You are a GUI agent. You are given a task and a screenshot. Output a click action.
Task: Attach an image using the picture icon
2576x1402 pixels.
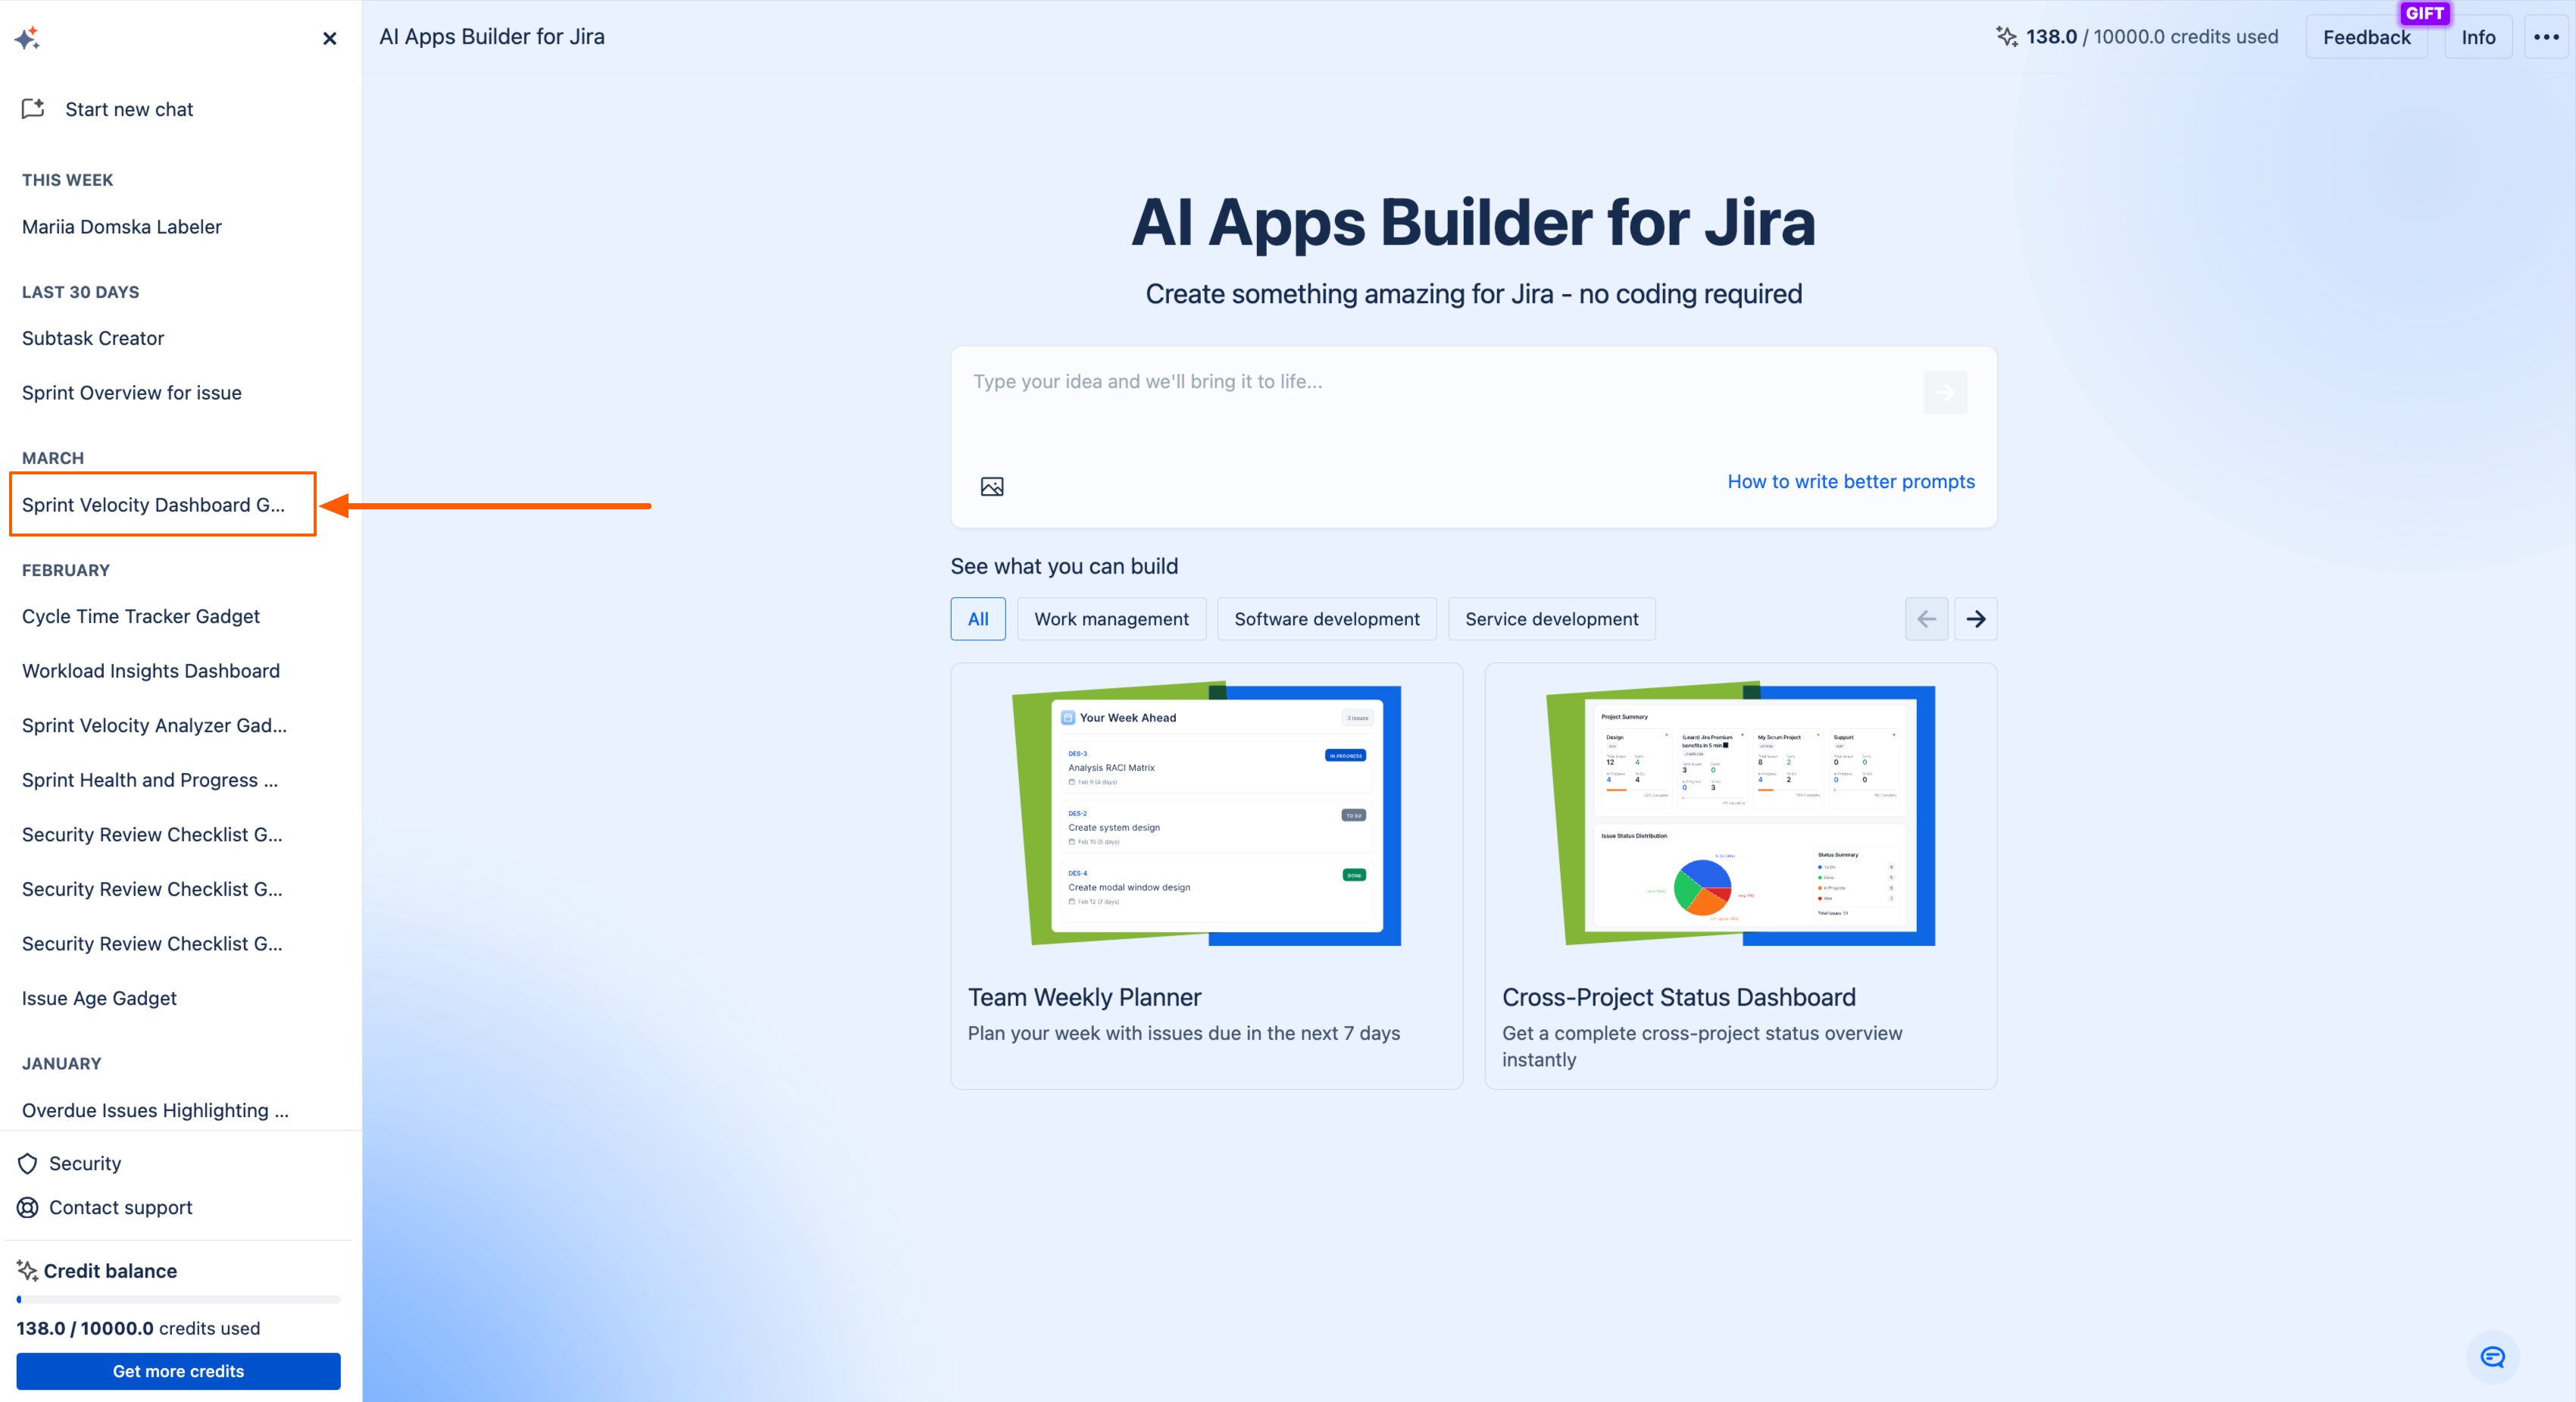[992, 486]
